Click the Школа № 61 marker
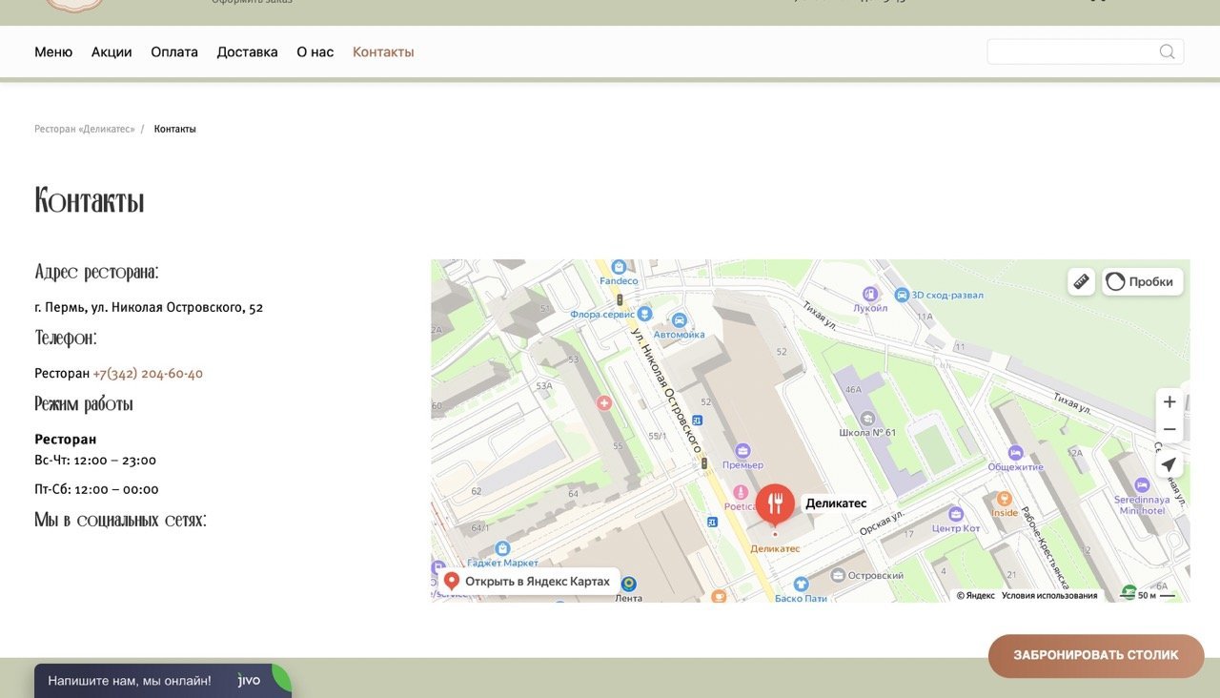1220x698 pixels. 867,419
